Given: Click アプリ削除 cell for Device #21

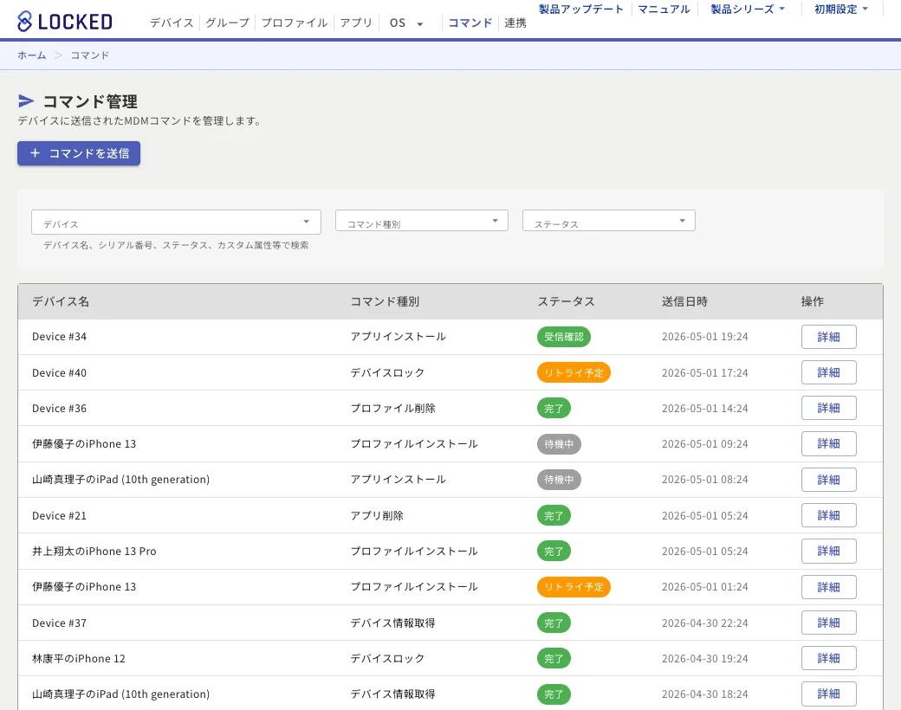Looking at the screenshot, I should coord(377,516).
